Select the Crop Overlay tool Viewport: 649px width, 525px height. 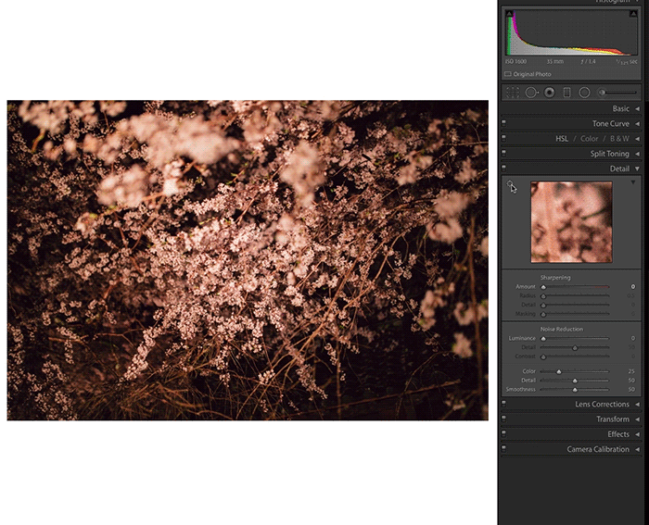pos(513,93)
